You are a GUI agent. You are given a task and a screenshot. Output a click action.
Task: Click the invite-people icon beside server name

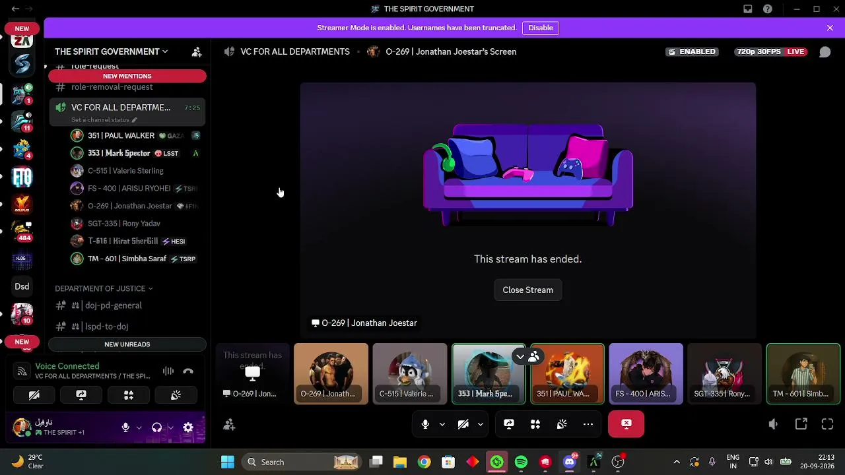coord(197,51)
